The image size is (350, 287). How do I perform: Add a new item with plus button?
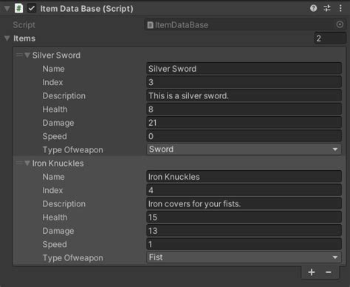pos(312,272)
